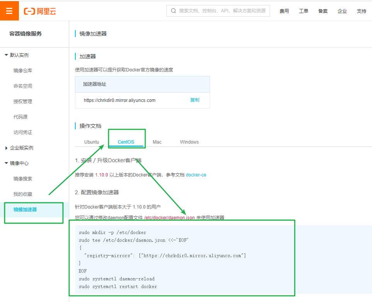The height and width of the screenshot is (302, 372).
Task: Open the 备案 top menu
Action: click(323, 11)
